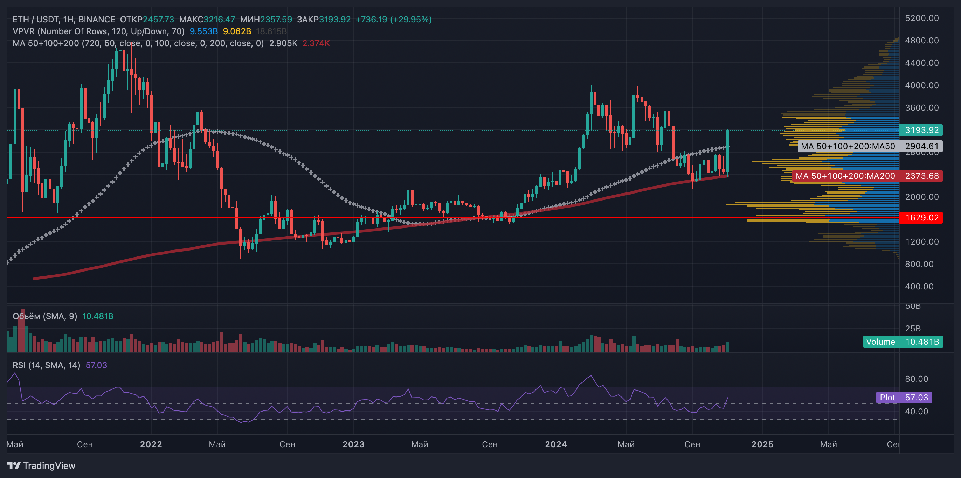Open the MA 50+100+200 indicator legend
The image size is (961, 478).
click(x=138, y=43)
